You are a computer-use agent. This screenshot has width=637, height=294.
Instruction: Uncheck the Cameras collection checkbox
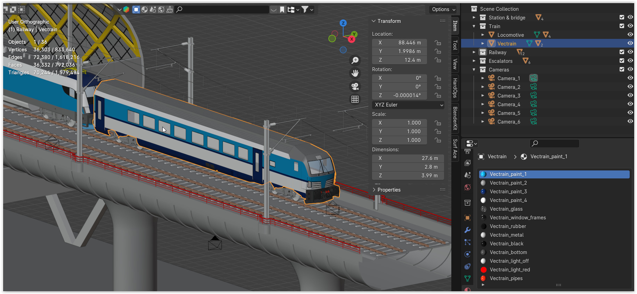coord(622,69)
